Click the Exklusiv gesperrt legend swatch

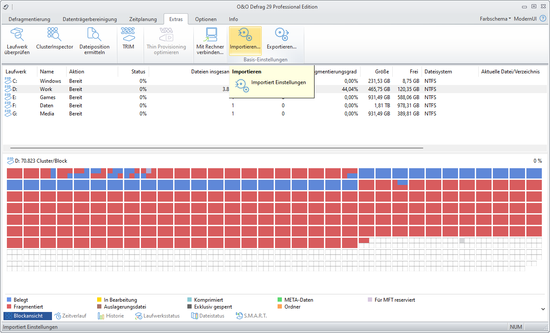click(190, 307)
